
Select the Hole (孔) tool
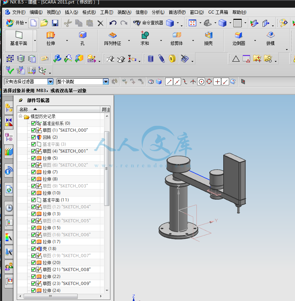point(83,38)
